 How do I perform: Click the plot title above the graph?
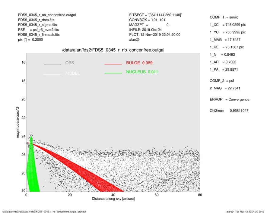(x=113, y=50)
